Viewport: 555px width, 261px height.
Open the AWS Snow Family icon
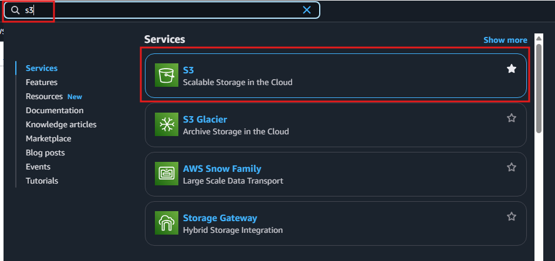pos(167,174)
